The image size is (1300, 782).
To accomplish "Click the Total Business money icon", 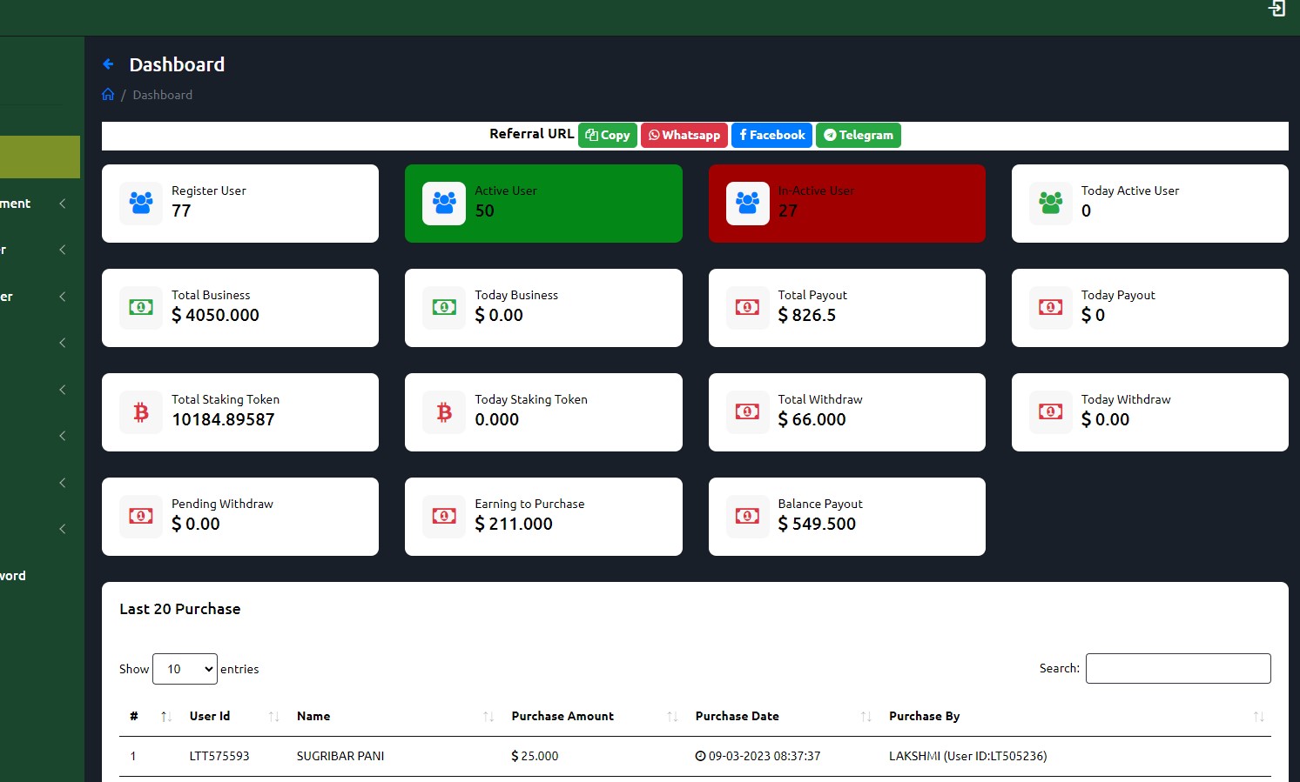I will (x=141, y=308).
